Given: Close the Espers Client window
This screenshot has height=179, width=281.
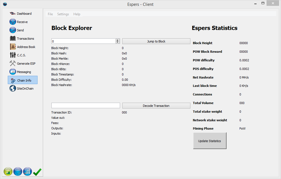Looking at the screenshot, I should 273,3.
